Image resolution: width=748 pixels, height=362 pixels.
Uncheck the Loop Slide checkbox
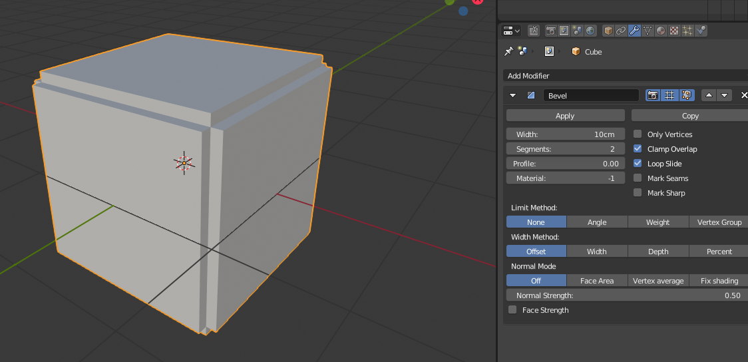tap(638, 163)
